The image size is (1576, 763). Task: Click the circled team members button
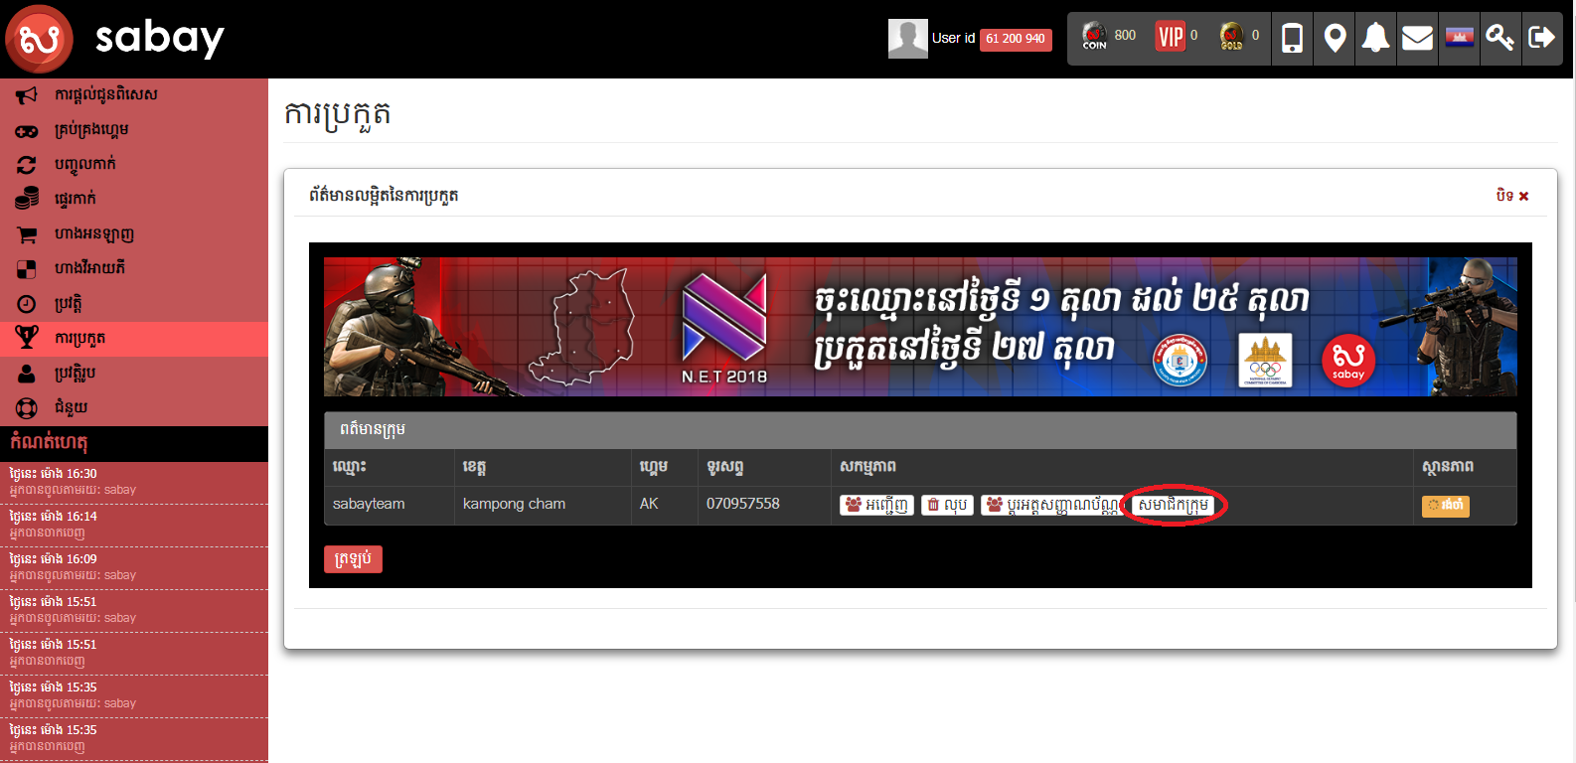point(1174,505)
